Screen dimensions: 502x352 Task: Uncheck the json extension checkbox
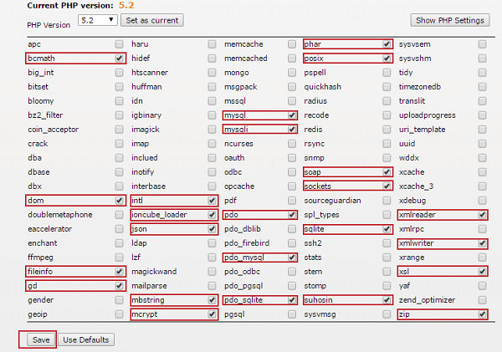tap(212, 229)
